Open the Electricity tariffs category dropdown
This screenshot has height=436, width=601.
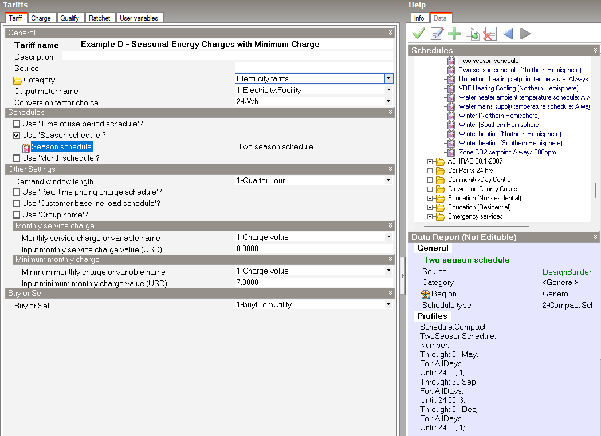(x=388, y=78)
